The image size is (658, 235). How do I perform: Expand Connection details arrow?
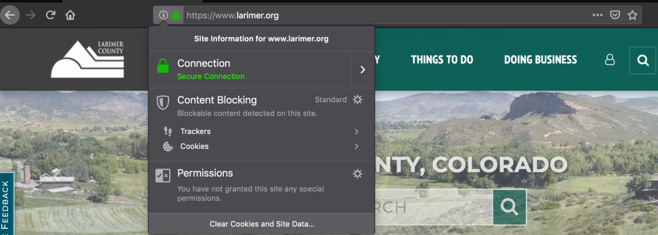[x=362, y=70]
